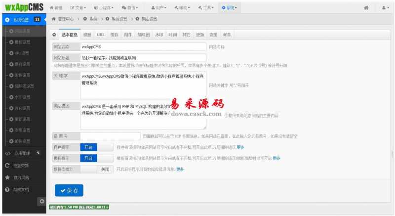395x216 pixels.
Task: Go to 管理中心 breadcrumb link
Action: [66, 19]
